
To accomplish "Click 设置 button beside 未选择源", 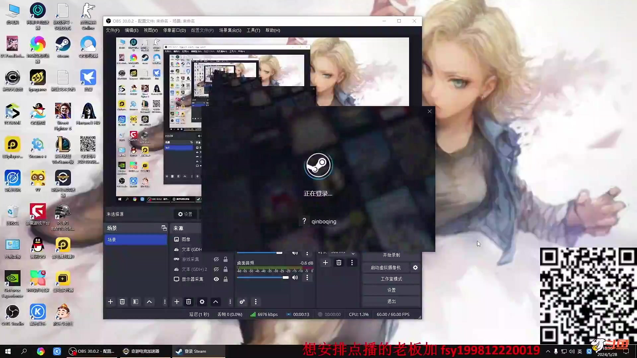I will [185, 214].
